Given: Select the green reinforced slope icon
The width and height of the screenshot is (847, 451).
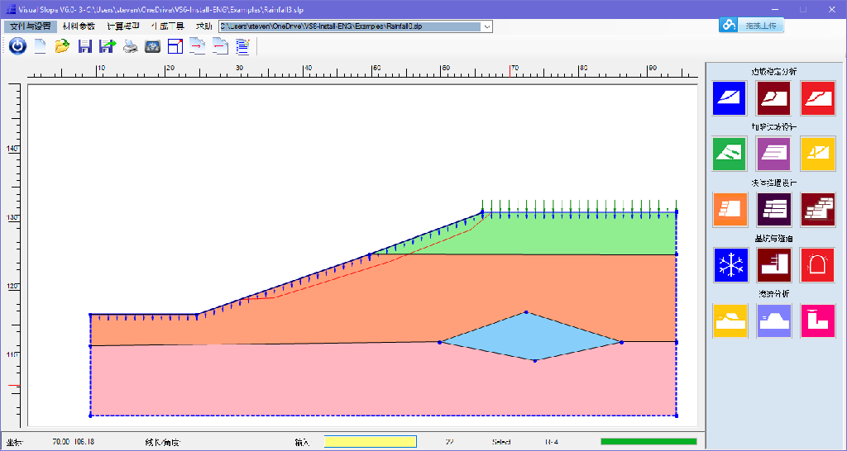Looking at the screenshot, I should 730,154.
